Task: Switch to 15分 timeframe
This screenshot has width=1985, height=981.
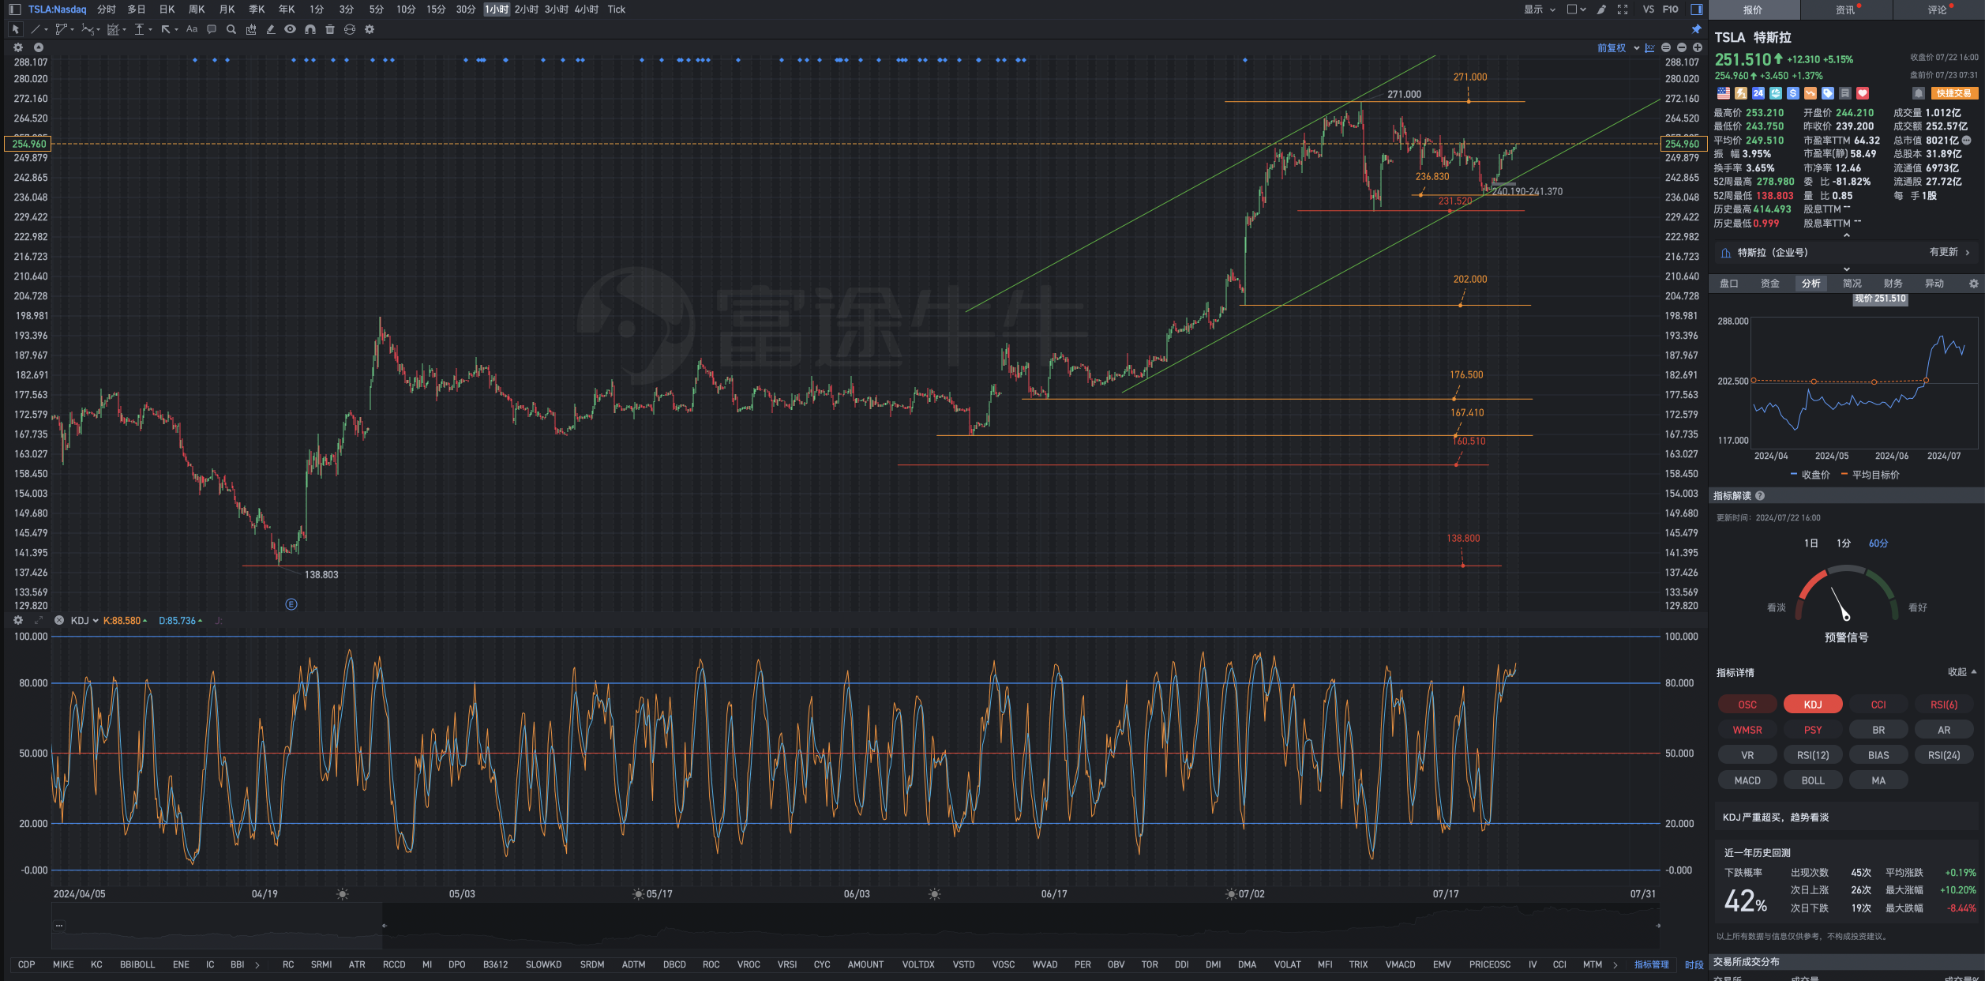Action: coord(436,9)
